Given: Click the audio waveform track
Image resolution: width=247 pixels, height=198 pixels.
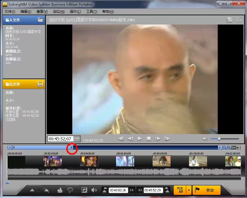Looking at the screenshot, I should (124, 172).
